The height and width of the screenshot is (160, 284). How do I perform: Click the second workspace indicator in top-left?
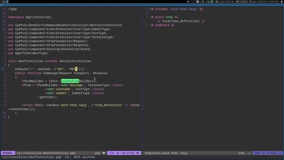[7, 2]
